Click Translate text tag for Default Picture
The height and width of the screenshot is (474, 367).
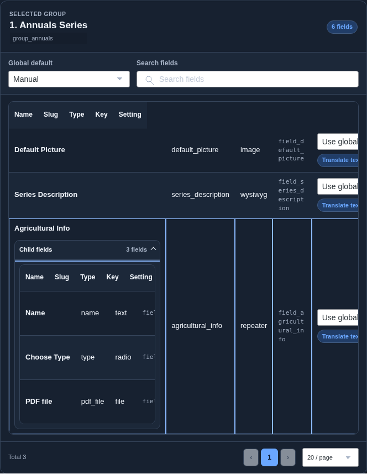pos(338,160)
